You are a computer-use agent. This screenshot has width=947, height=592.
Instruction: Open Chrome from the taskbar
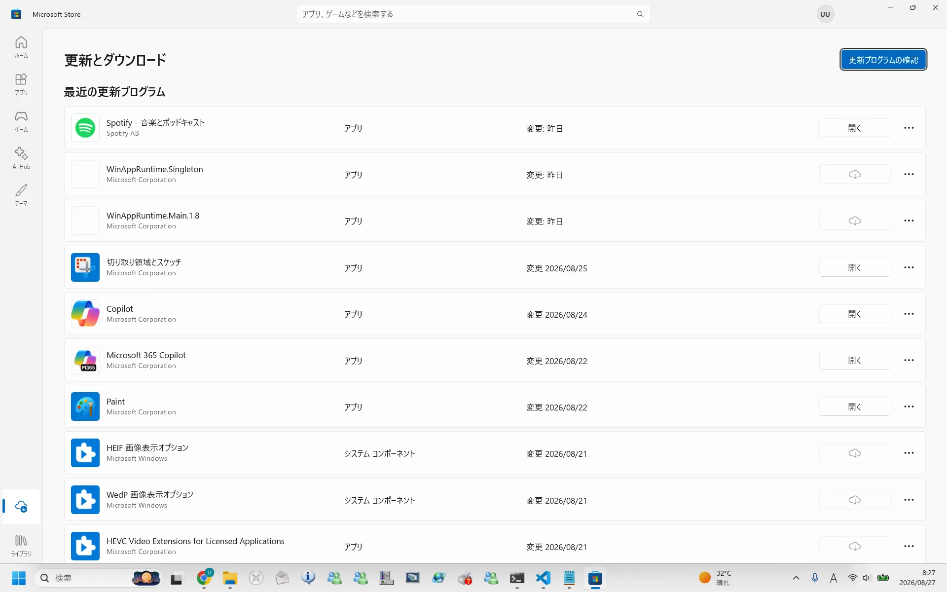pos(204,578)
